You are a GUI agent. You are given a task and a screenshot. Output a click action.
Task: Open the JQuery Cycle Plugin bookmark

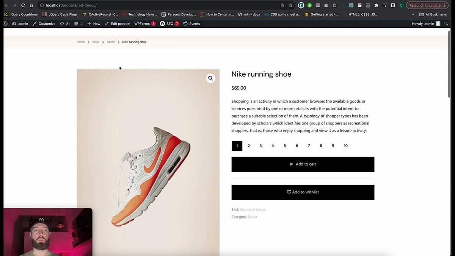[x=61, y=14]
